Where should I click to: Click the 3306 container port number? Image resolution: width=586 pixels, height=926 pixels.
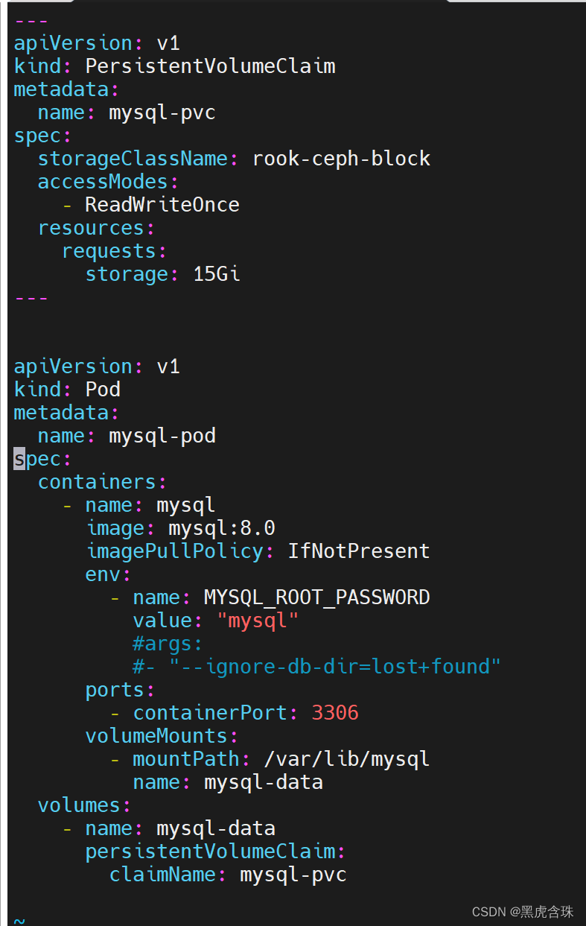tap(335, 713)
